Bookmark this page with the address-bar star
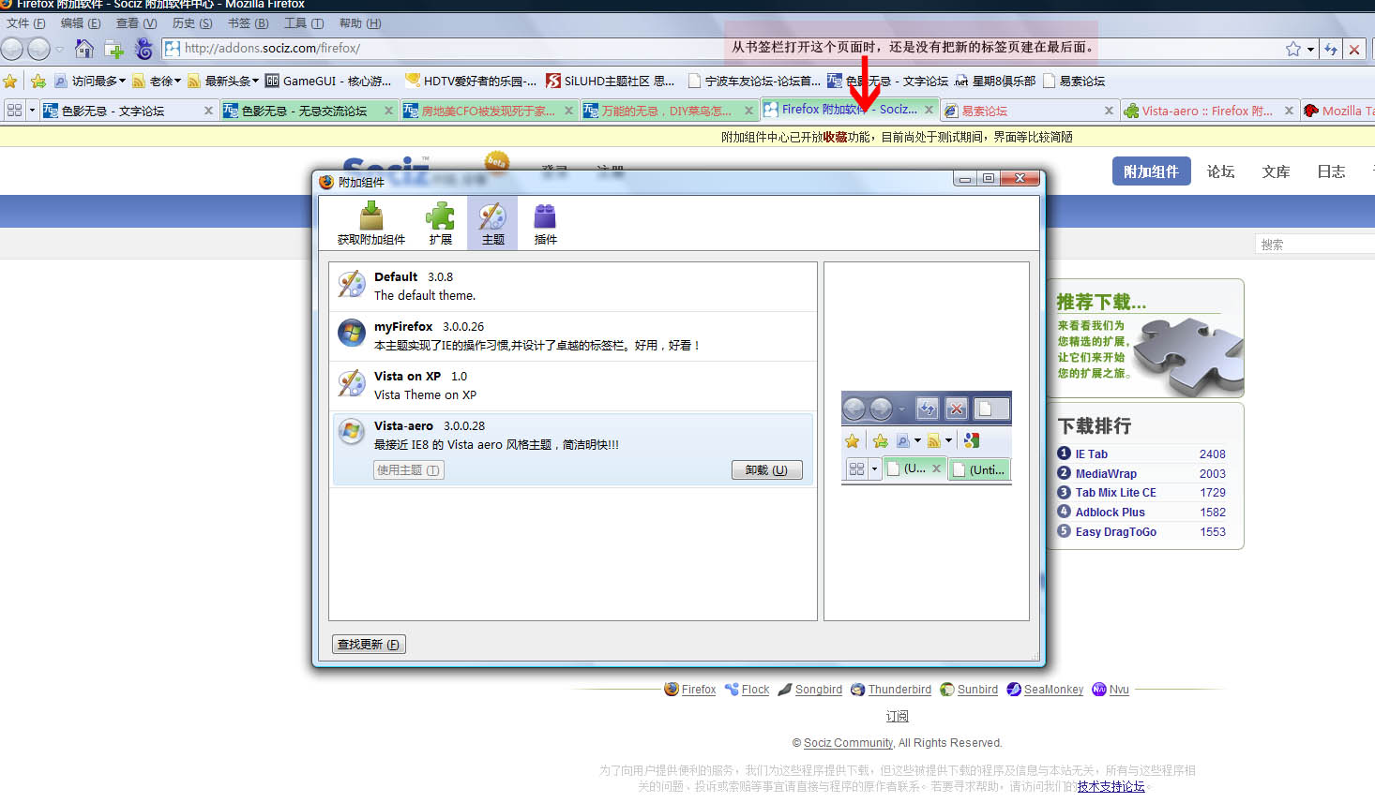Viewport: 1375px width, 803px height. [x=1293, y=49]
